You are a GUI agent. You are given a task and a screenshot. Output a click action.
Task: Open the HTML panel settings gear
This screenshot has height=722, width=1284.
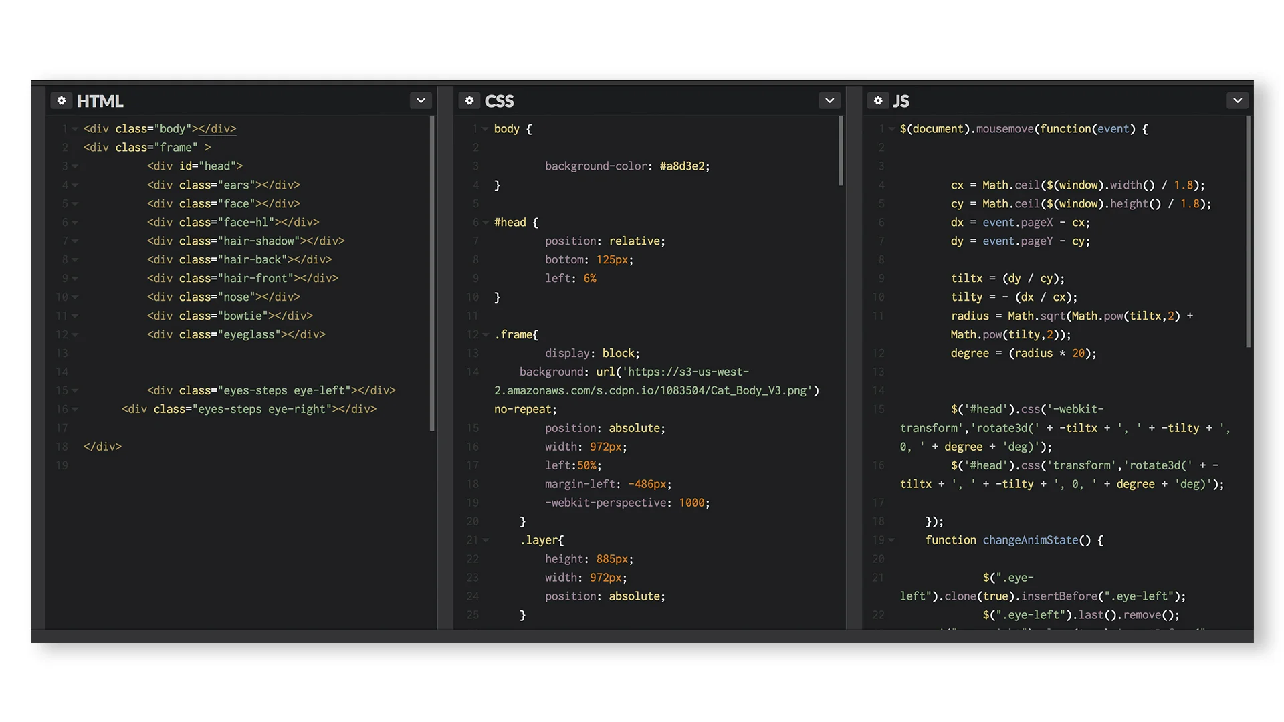click(x=62, y=100)
